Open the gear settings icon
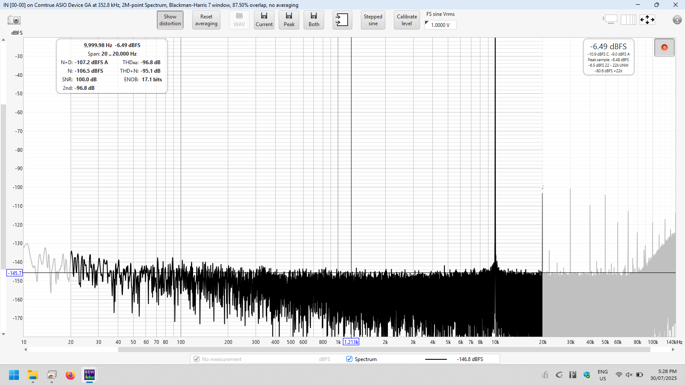The height and width of the screenshot is (385, 685). tap(677, 20)
